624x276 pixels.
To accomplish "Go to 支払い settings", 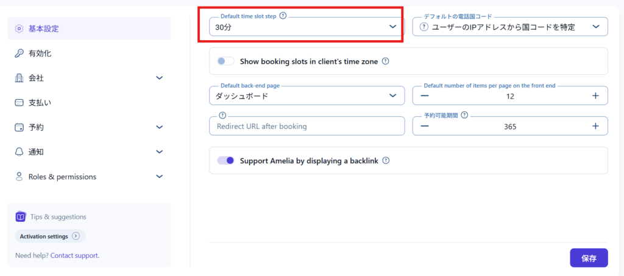I will (40, 103).
